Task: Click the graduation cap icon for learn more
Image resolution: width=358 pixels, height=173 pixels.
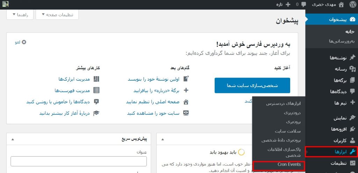Action: [x=96, y=113]
